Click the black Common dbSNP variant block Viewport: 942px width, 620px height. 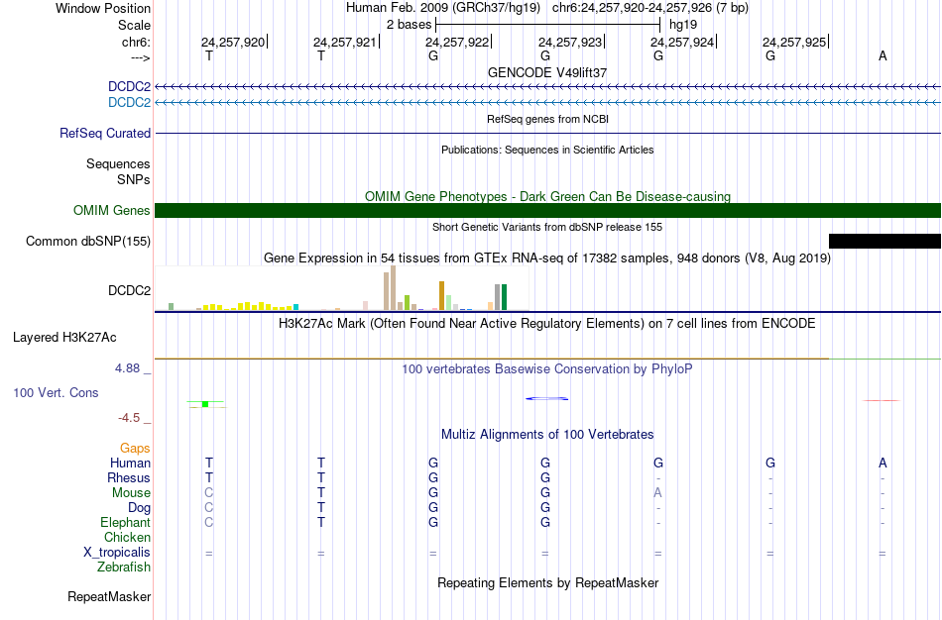click(884, 242)
